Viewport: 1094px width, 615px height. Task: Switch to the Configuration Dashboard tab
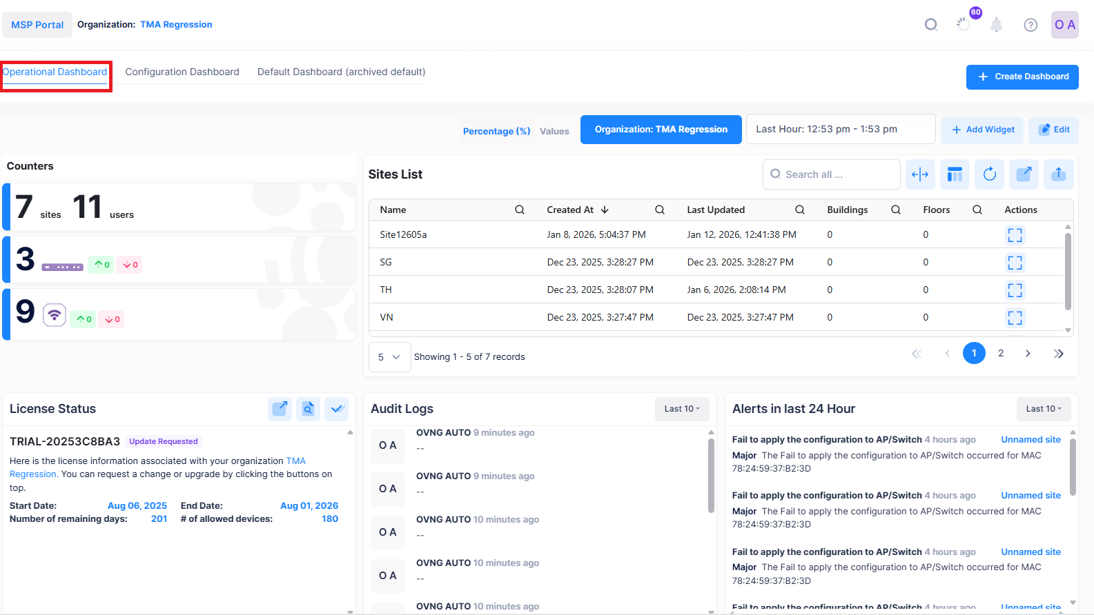pos(182,72)
